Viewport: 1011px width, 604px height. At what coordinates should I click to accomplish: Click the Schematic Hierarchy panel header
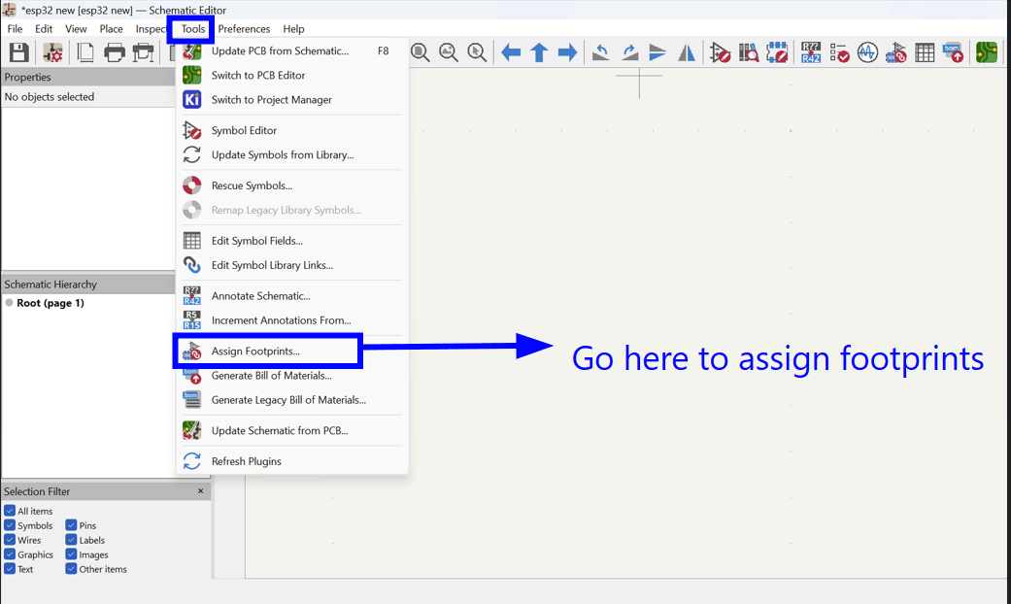point(88,285)
